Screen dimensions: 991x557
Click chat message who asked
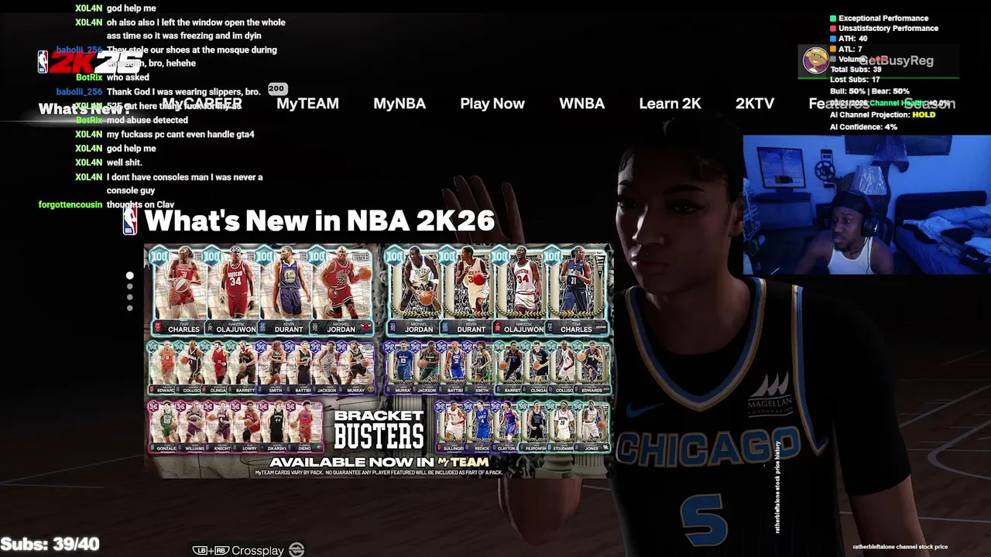tap(128, 77)
